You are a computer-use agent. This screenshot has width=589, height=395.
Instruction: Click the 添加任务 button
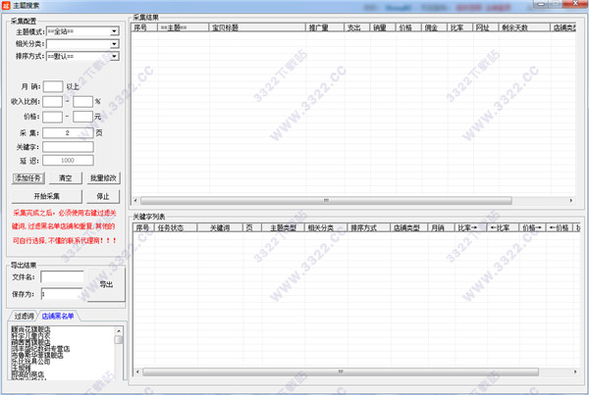tap(28, 178)
